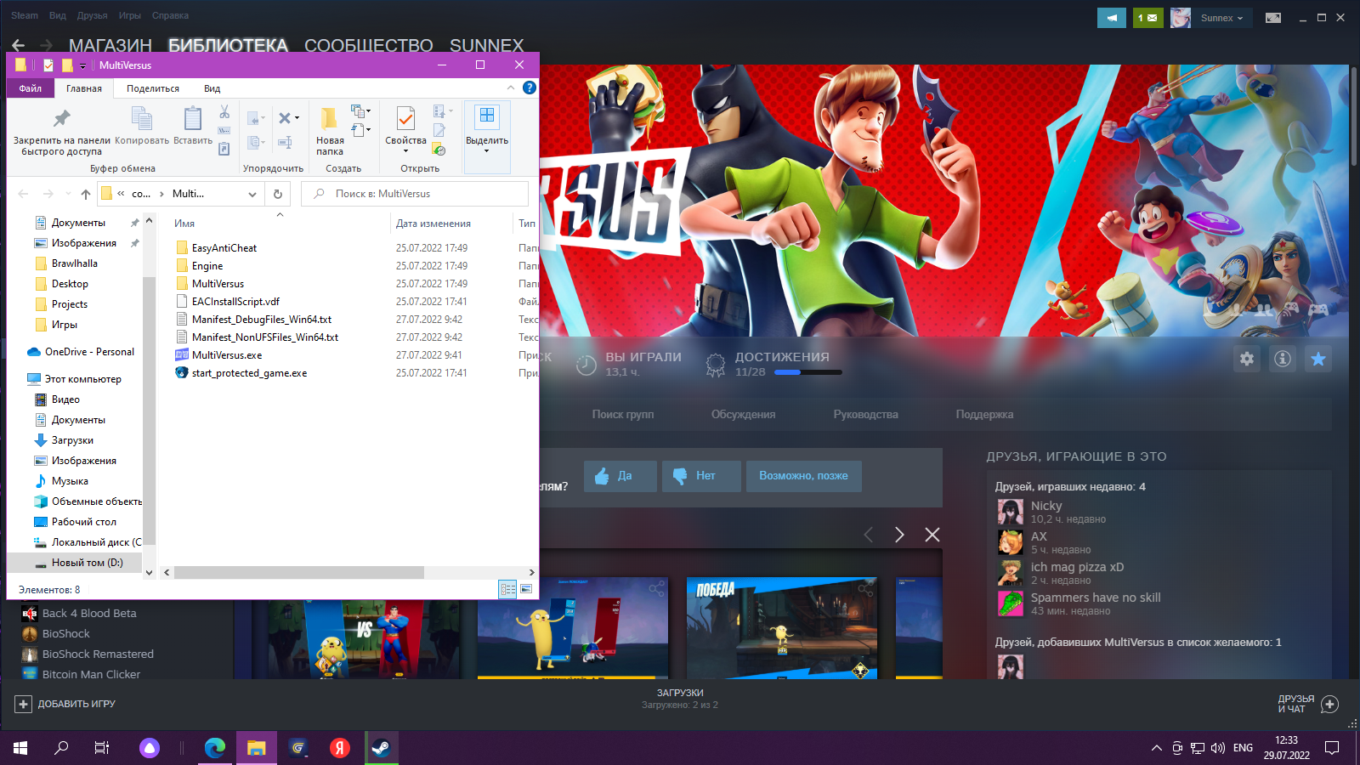Viewport: 1360px width, 765px height.
Task: Click 'Копировать' ribbon button
Action: [142, 126]
